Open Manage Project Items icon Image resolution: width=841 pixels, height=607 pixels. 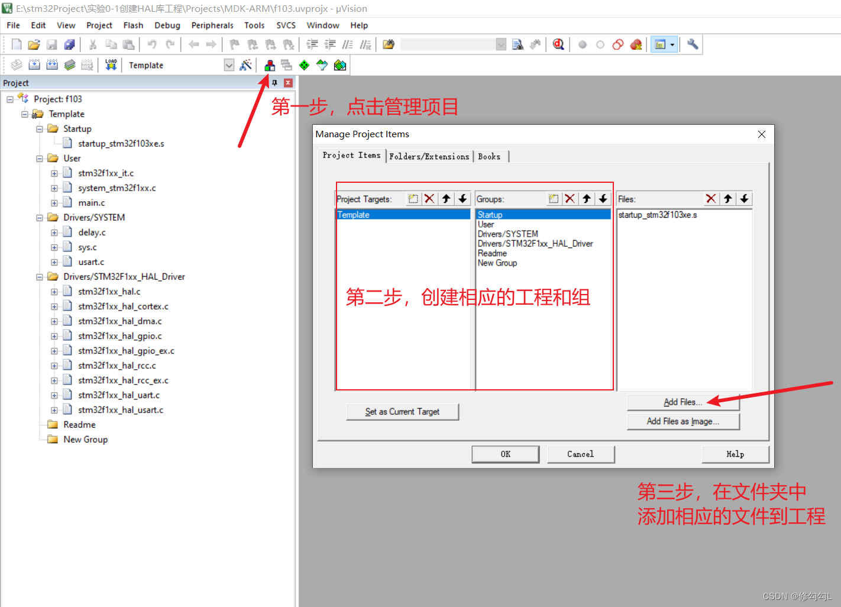[x=270, y=65]
